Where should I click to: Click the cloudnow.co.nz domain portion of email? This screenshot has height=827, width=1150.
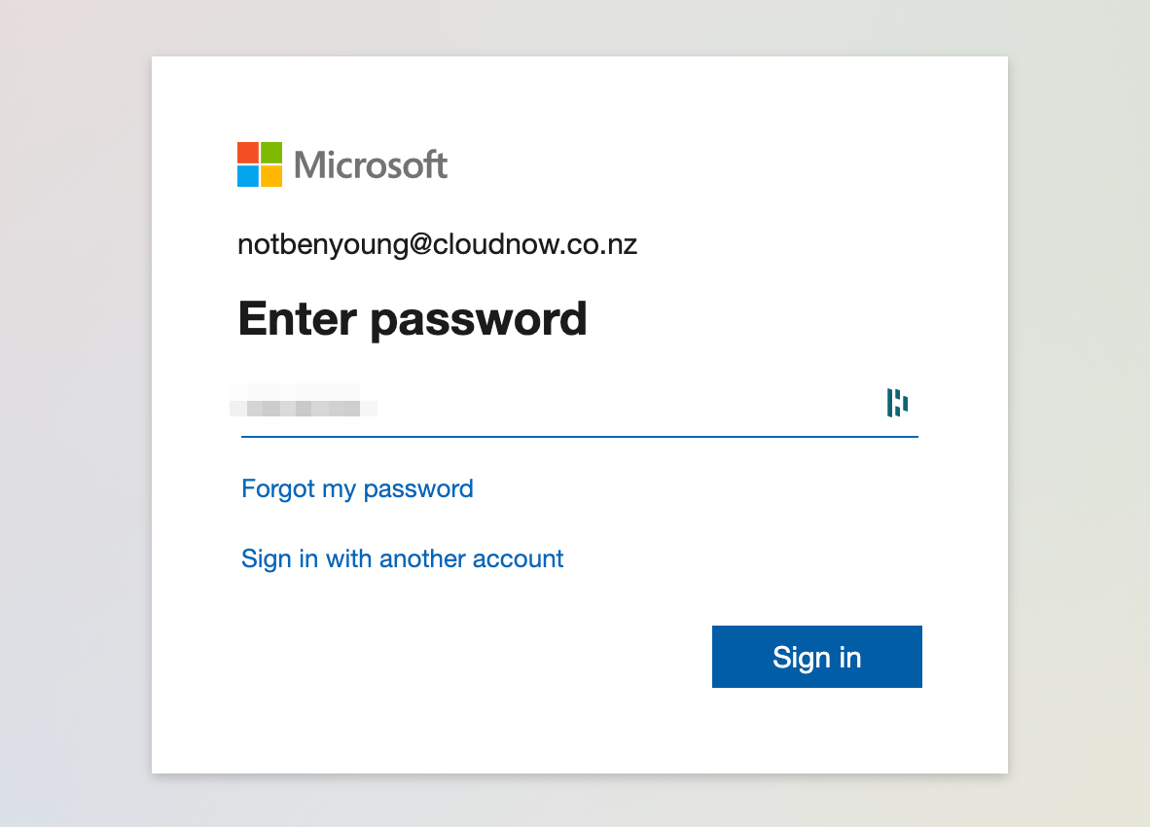[535, 244]
